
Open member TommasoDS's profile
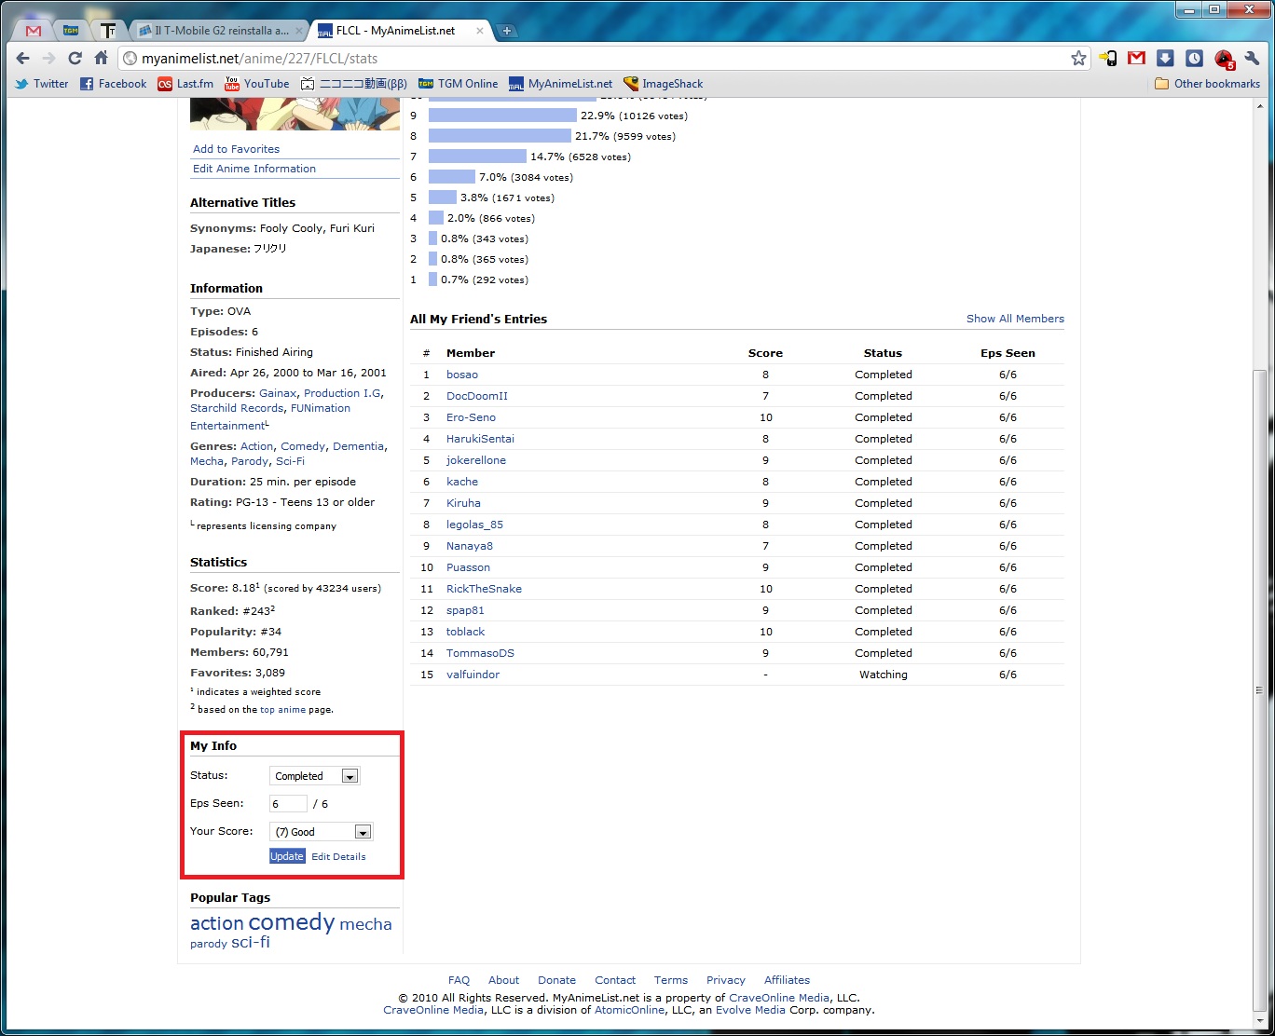(480, 653)
